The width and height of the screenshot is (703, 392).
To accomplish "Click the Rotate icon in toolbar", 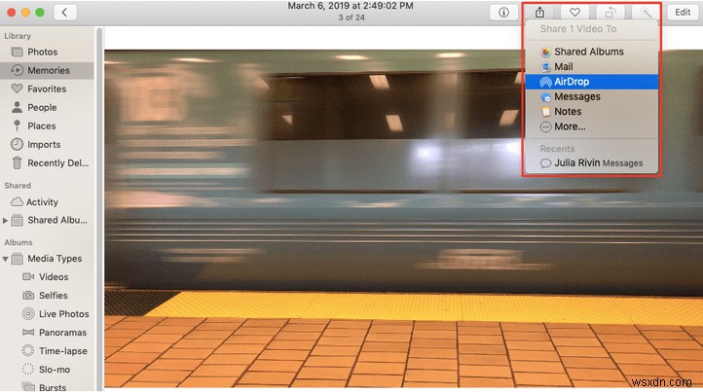I will [610, 12].
